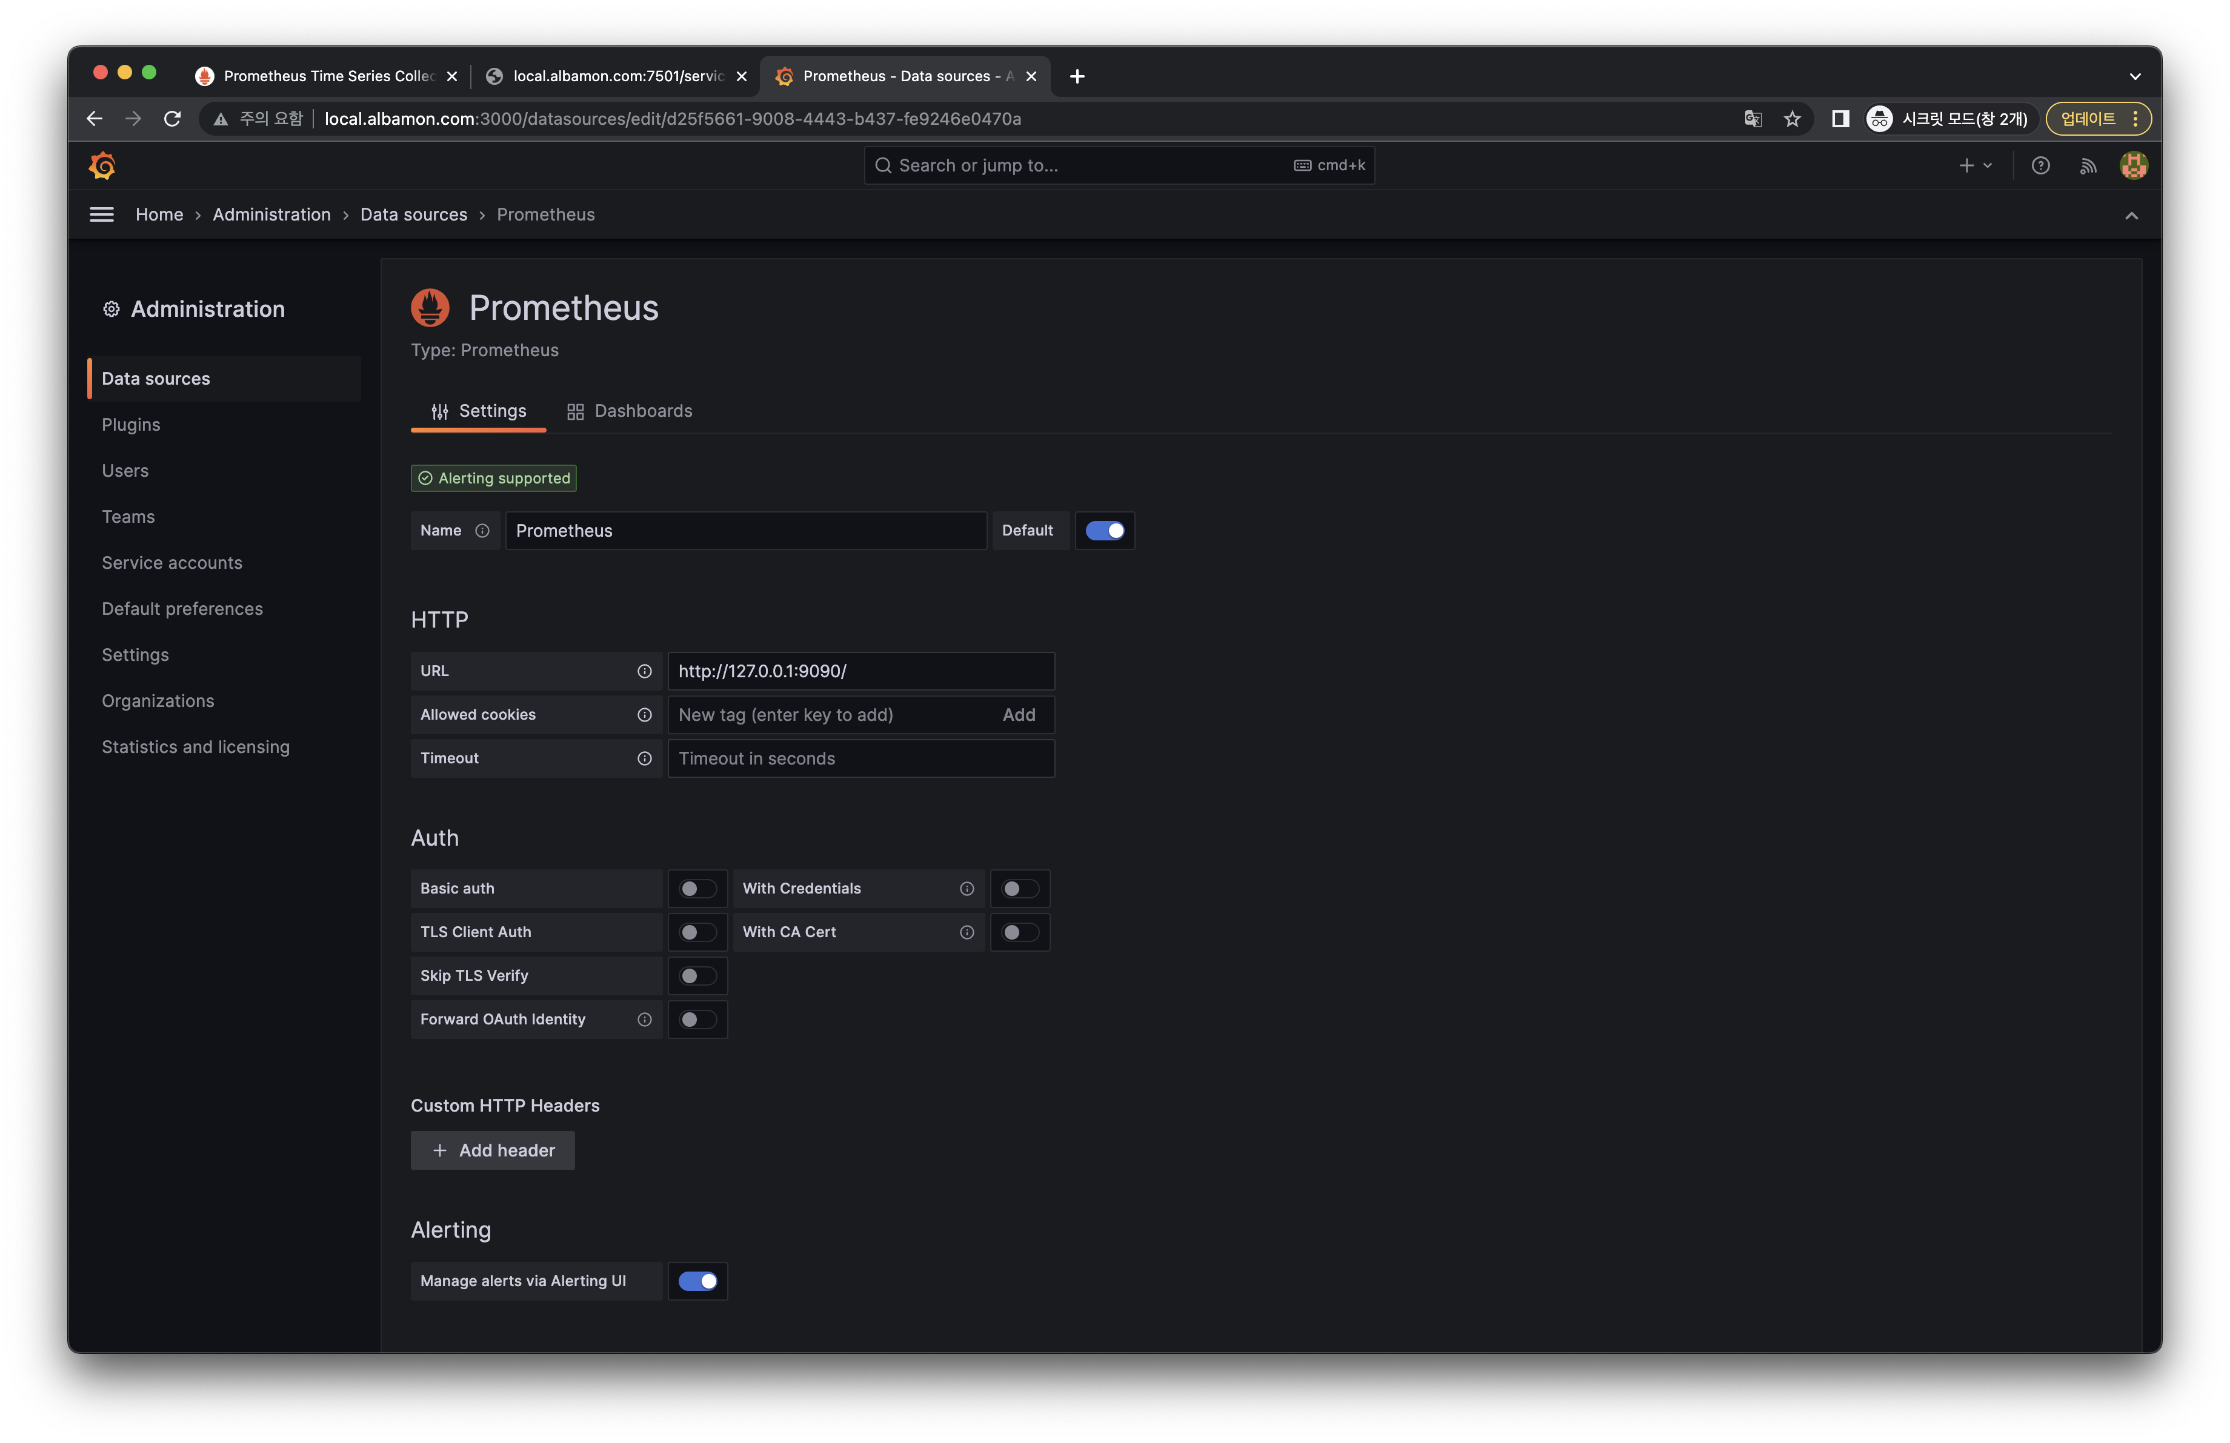The width and height of the screenshot is (2230, 1443).
Task: Click the URL field info icon
Action: coord(645,671)
